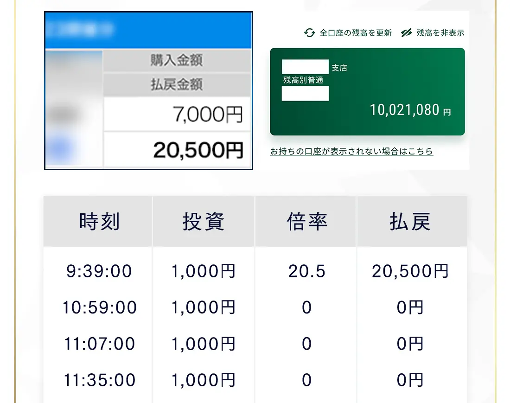The height and width of the screenshot is (403, 510).
Task: Click the 残高別普通 account type label
Action: pos(303,80)
